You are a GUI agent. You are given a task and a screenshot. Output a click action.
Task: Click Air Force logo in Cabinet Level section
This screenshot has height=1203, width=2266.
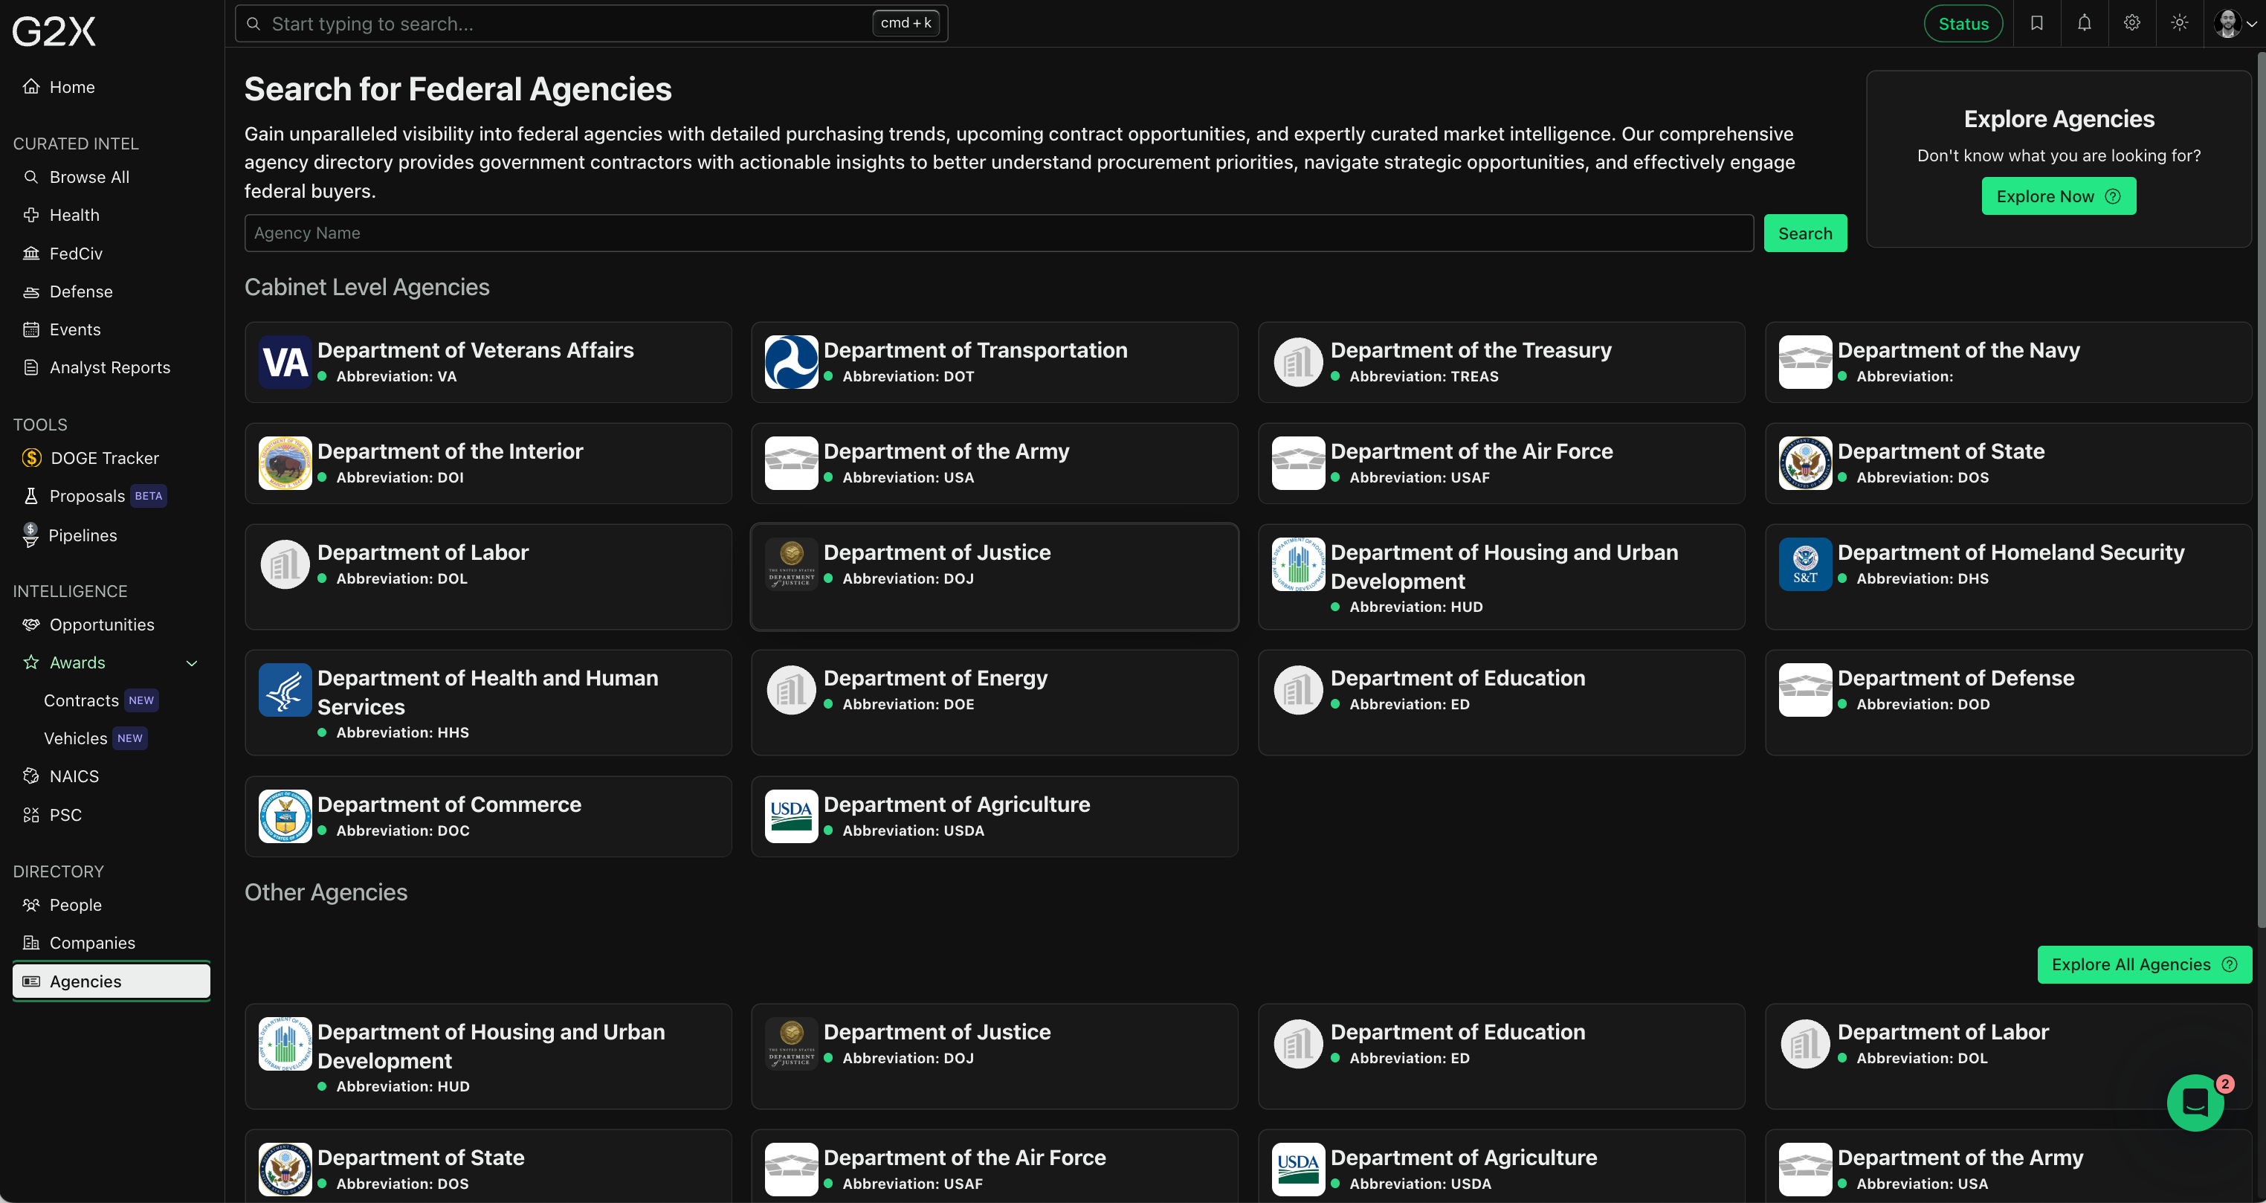point(1298,463)
